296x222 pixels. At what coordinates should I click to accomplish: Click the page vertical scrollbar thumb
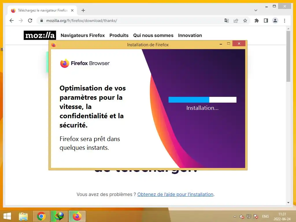click(288, 56)
